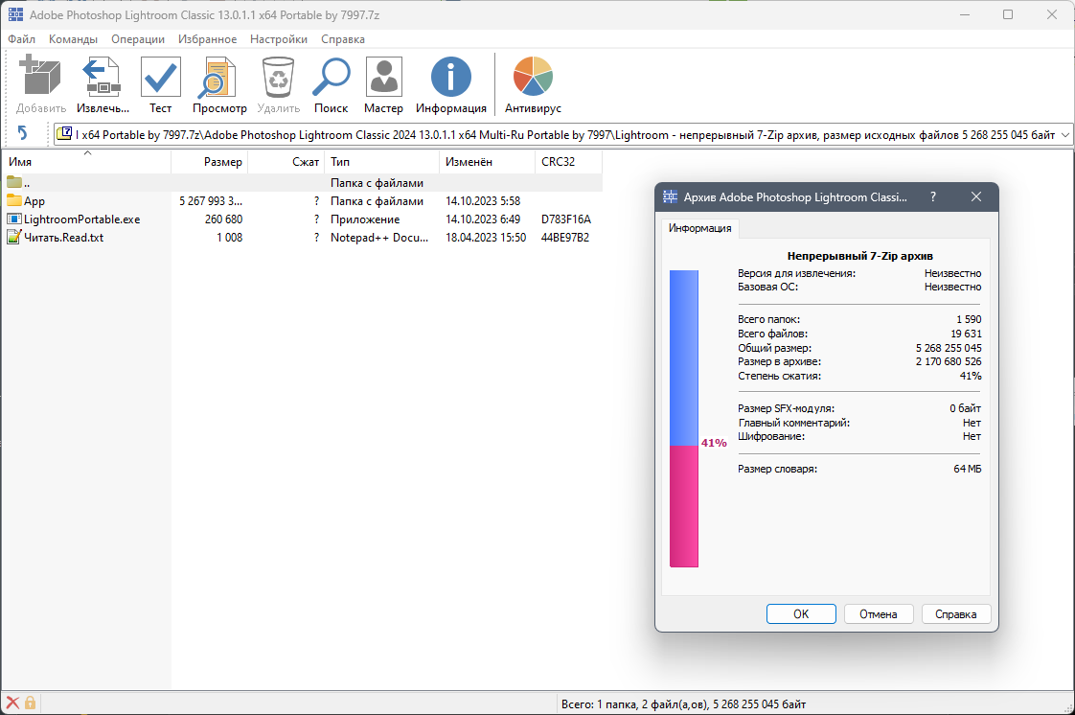
Task: Open the Операции menu
Action: 137,38
